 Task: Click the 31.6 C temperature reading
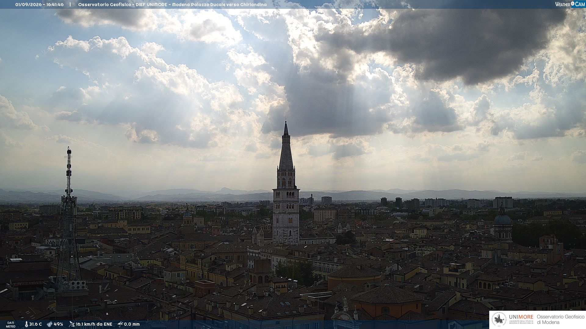coord(35,324)
